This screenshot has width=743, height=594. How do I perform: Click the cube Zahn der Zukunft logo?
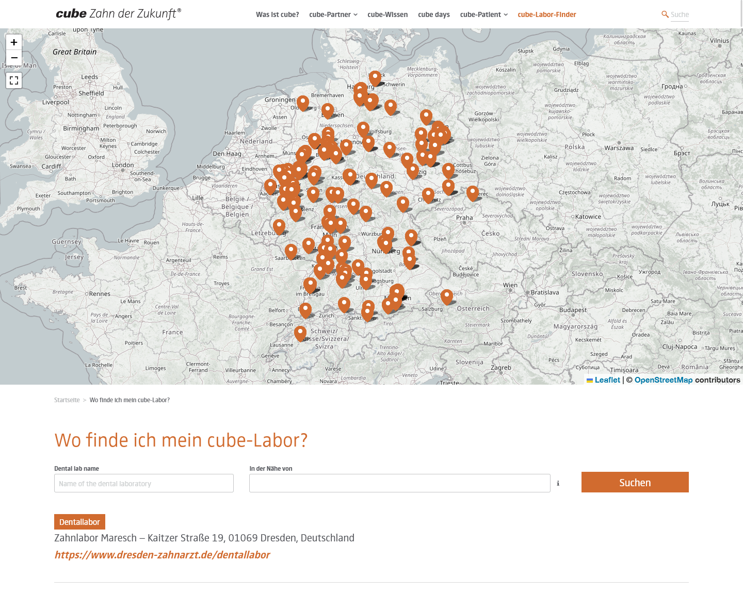click(x=119, y=14)
